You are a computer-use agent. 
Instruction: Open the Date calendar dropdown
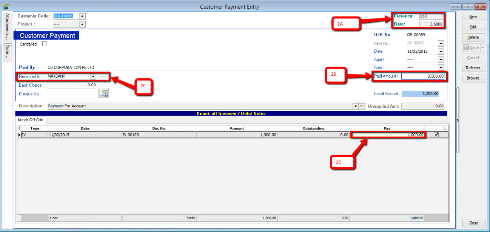[x=441, y=52]
